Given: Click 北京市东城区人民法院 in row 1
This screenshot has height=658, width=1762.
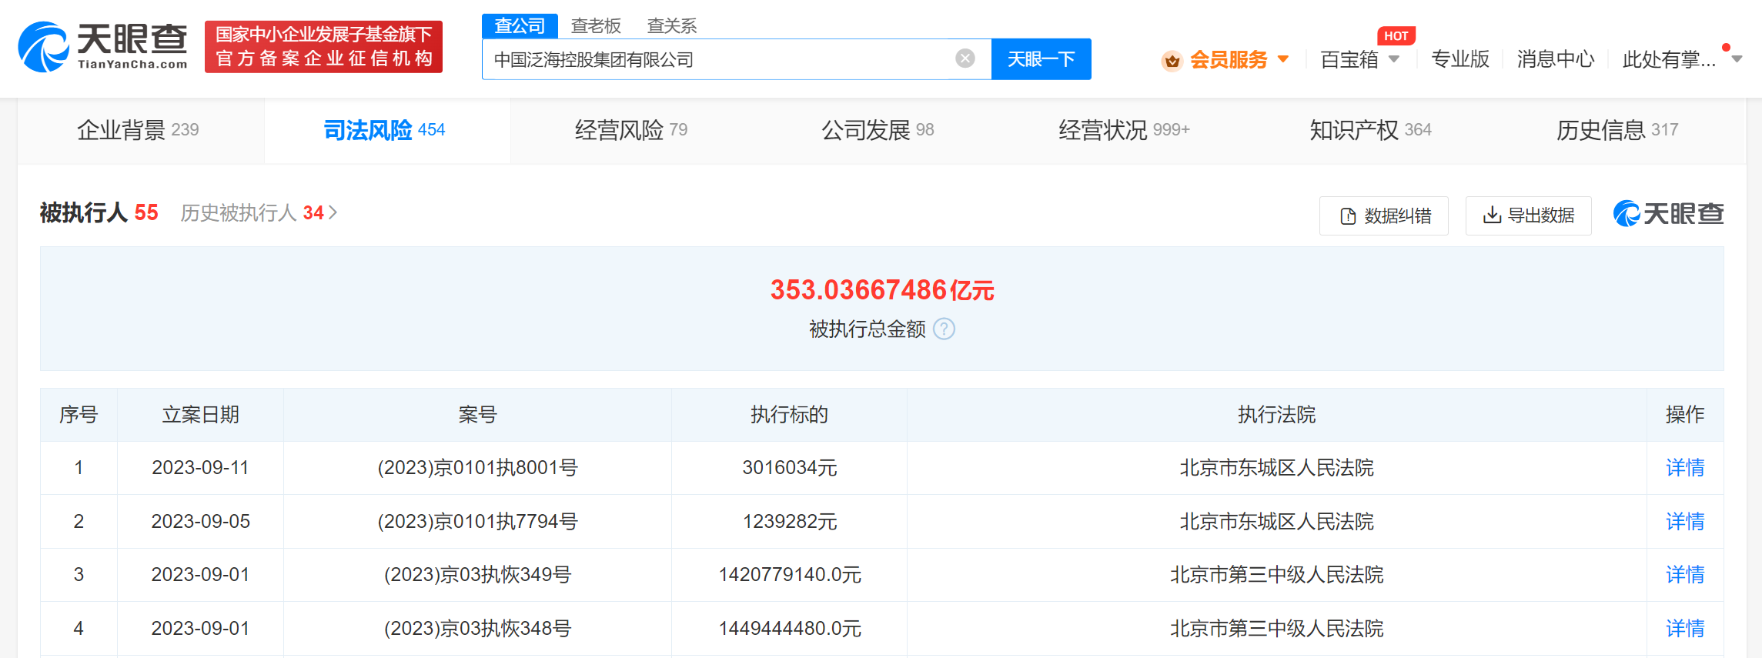Looking at the screenshot, I should pyautogui.click(x=1276, y=468).
